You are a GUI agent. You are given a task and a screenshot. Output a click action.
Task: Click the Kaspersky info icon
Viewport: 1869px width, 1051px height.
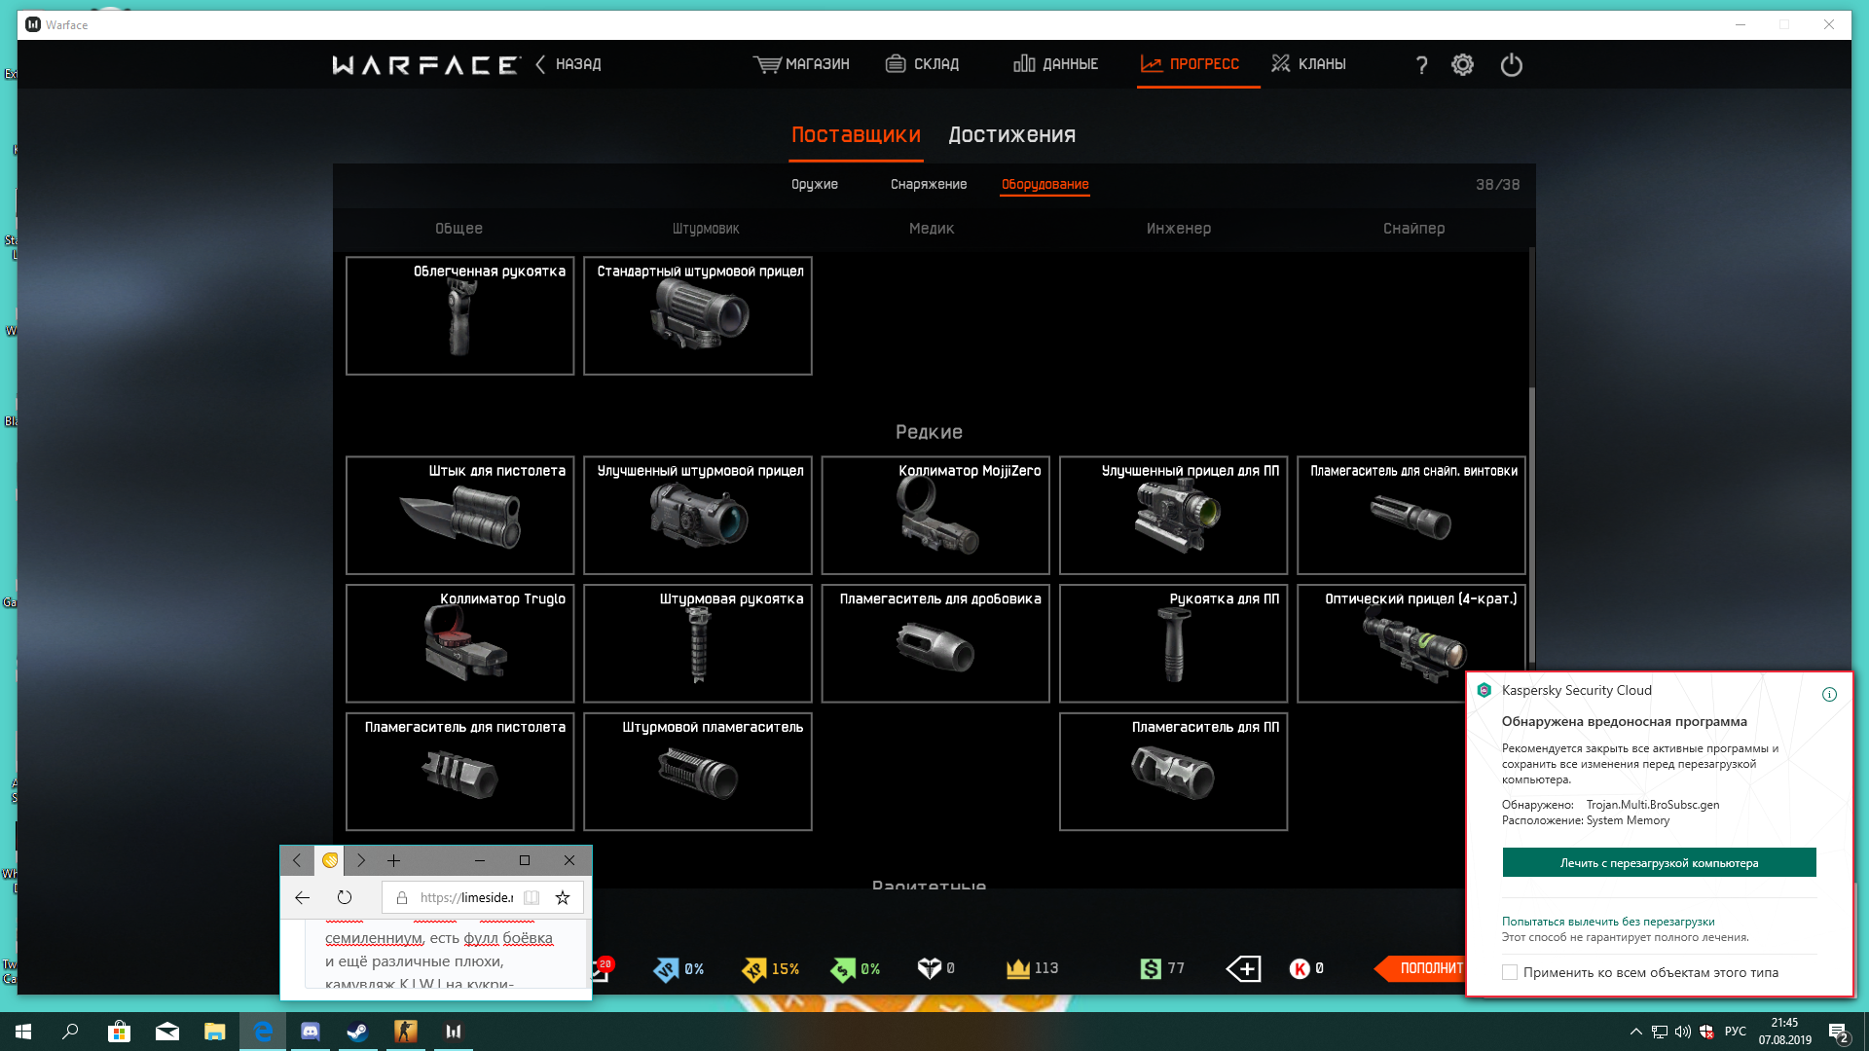[1829, 694]
